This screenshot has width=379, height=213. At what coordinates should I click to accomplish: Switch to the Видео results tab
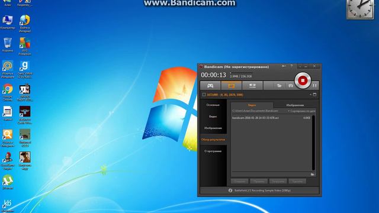(252, 105)
